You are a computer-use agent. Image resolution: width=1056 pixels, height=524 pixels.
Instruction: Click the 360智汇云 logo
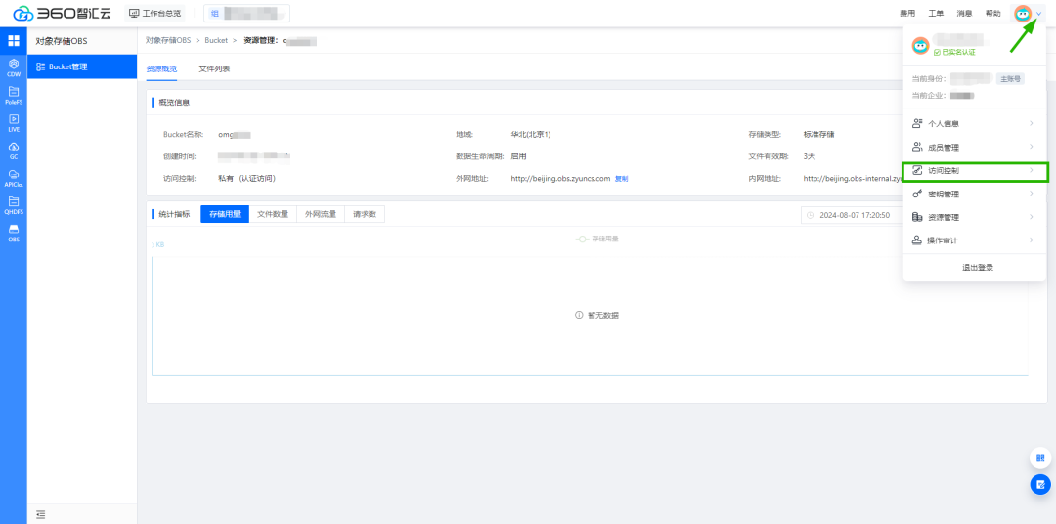[x=62, y=13]
